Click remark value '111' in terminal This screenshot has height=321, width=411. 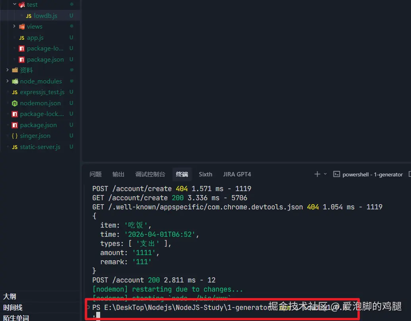coord(142,262)
